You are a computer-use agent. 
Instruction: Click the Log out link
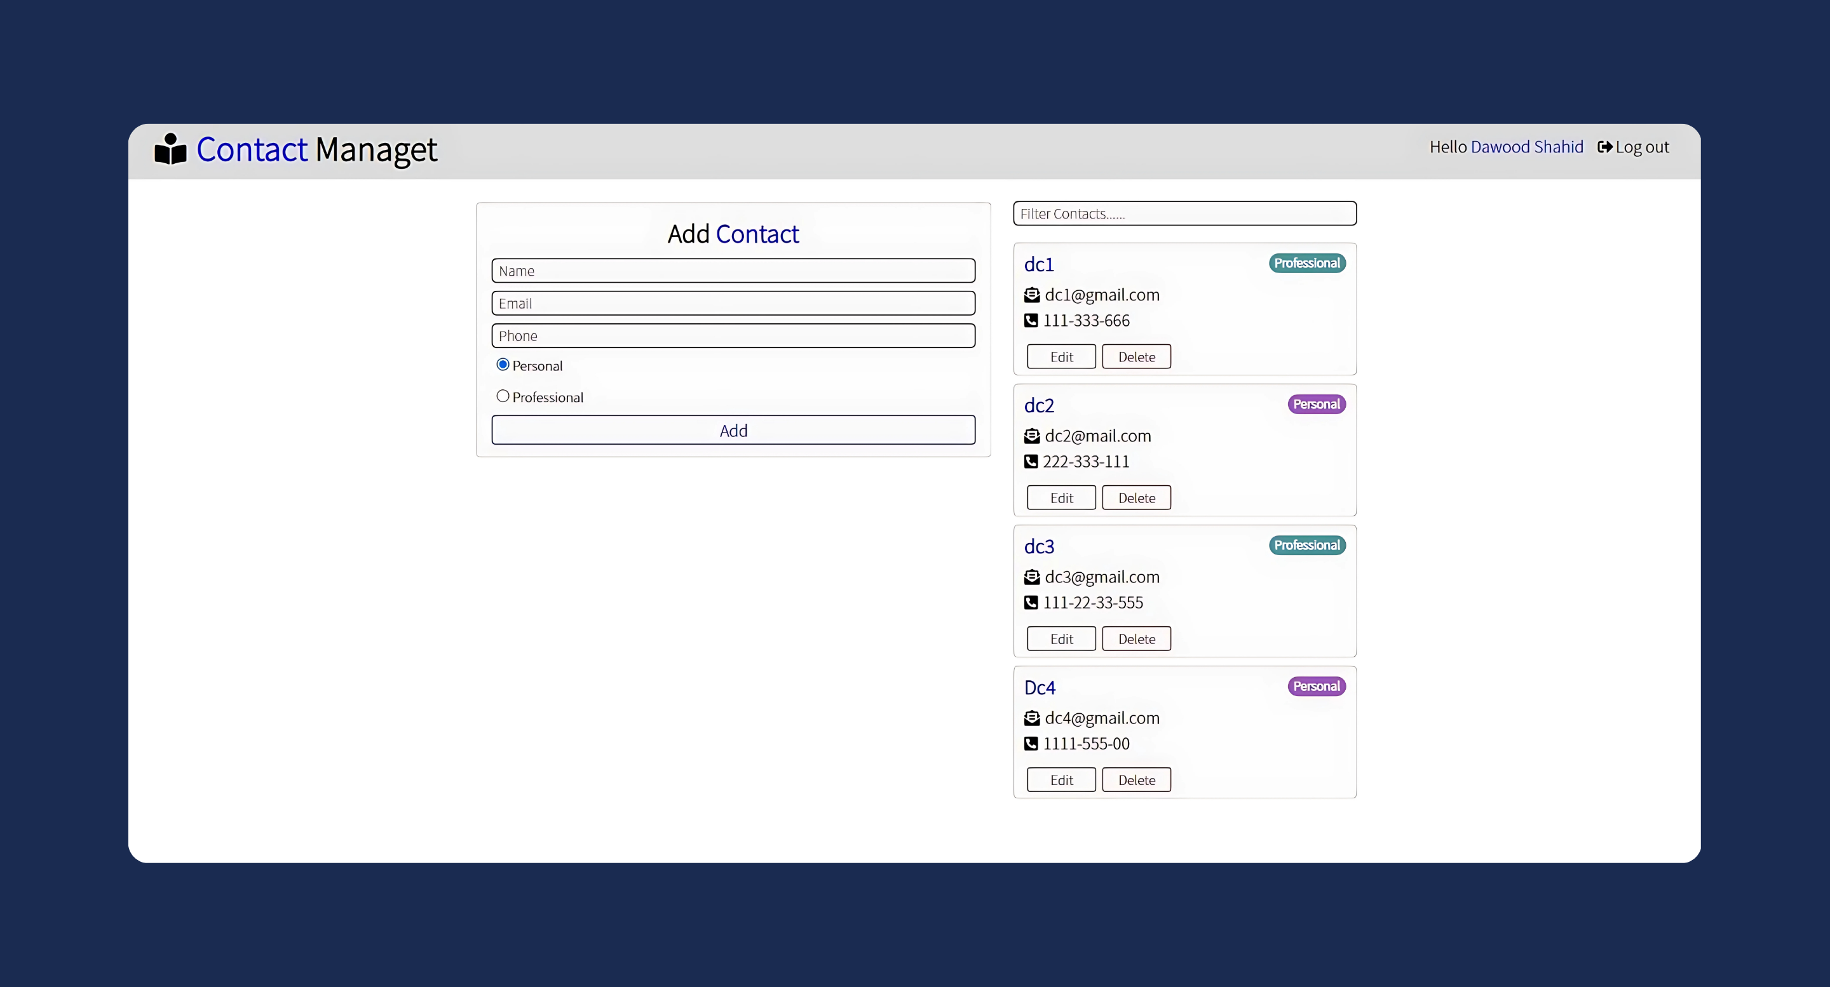[x=1633, y=147]
